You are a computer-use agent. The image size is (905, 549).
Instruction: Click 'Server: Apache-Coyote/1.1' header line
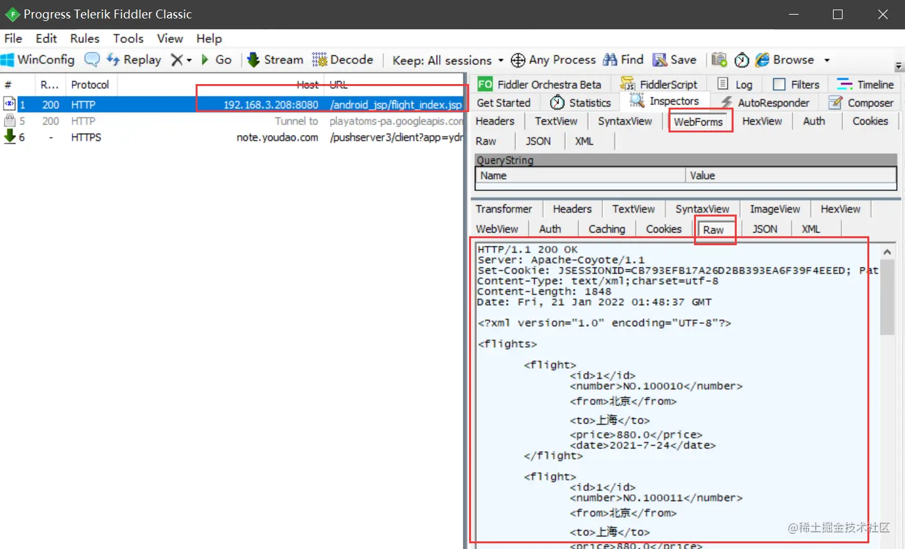tap(561, 260)
